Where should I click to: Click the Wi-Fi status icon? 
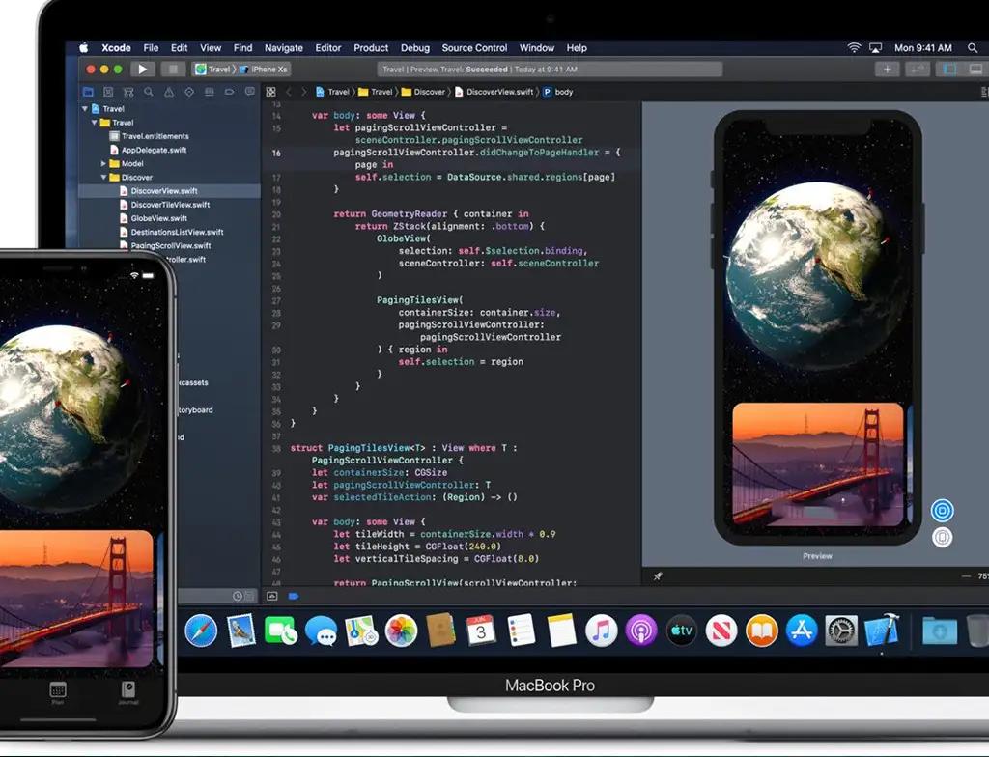point(854,48)
